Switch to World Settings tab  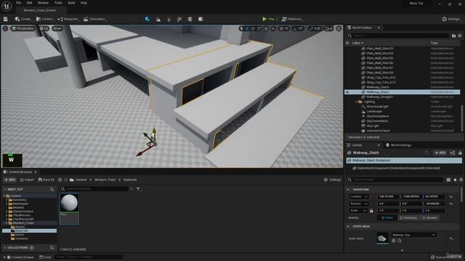[398, 145]
